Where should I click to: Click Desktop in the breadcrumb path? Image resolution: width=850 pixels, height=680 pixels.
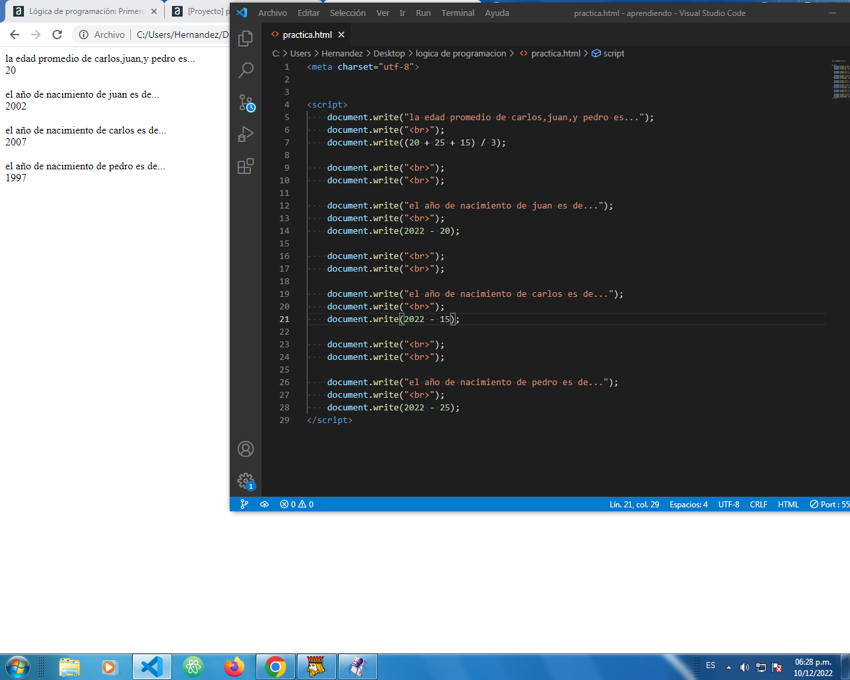[x=389, y=53]
